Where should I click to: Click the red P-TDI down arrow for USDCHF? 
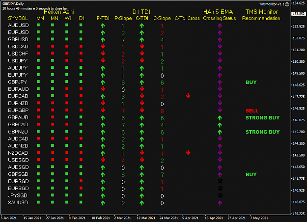(x=103, y=53)
